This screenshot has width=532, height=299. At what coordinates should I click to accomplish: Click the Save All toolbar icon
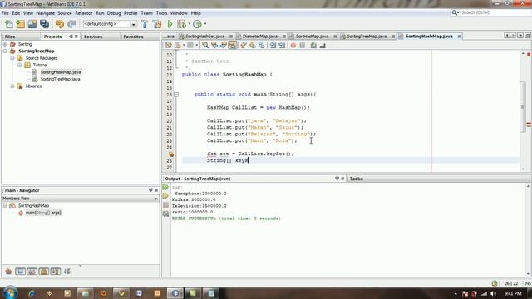point(44,24)
